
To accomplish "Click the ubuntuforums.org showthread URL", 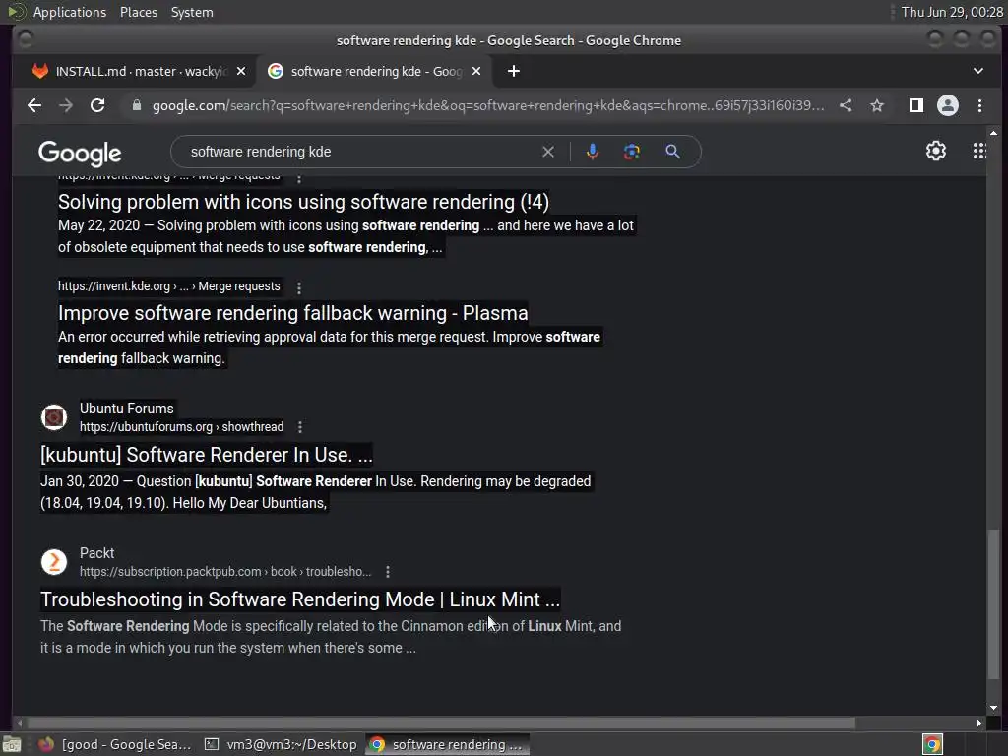I will click(181, 427).
